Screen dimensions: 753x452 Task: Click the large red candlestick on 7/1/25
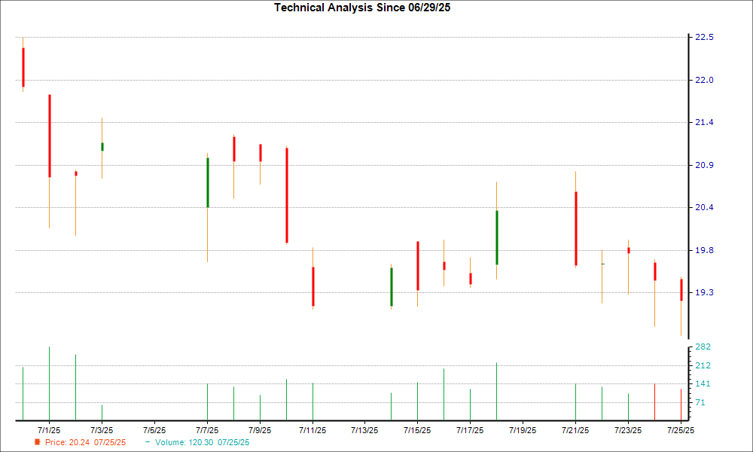click(49, 136)
